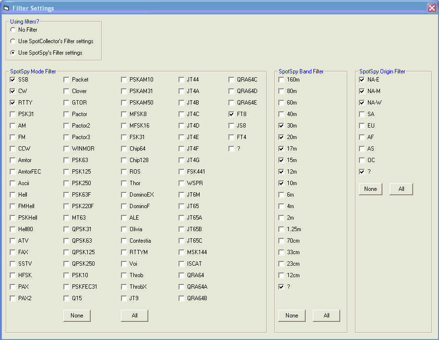Disable the 17m band checkbox
The image size is (439, 340).
(281, 149)
